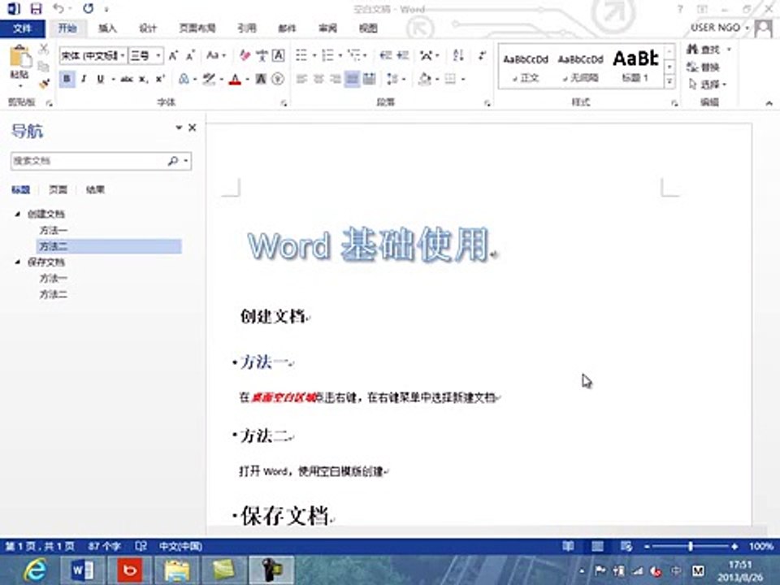This screenshot has height=585, width=780.
Task: Click the superscript x² icon
Action: (x=160, y=79)
